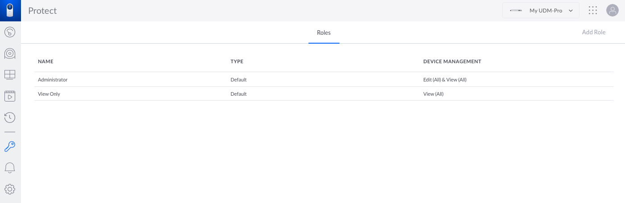This screenshot has width=625, height=203.
Task: Open the applications grid dots icon
Action: point(593,10)
